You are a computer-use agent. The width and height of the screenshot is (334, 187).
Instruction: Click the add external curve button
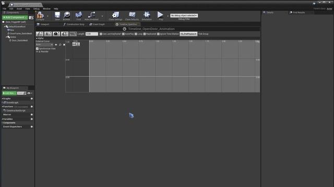pyautogui.click(x=73, y=34)
